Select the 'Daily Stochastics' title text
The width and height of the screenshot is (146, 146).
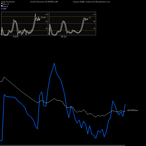[8, 2]
